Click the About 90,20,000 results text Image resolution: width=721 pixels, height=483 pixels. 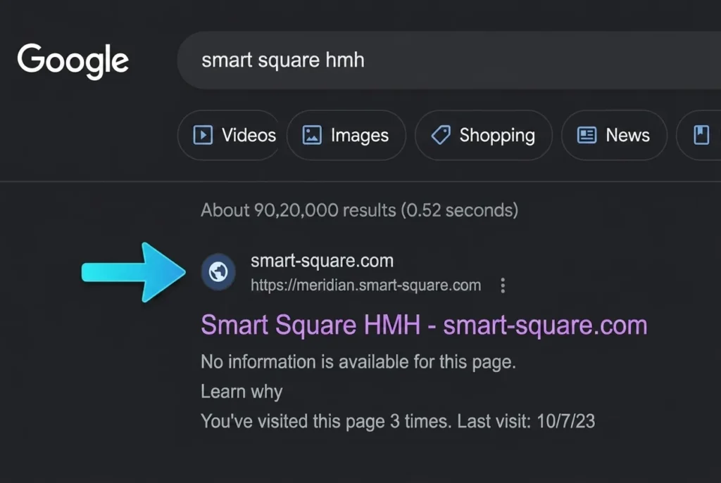click(360, 210)
